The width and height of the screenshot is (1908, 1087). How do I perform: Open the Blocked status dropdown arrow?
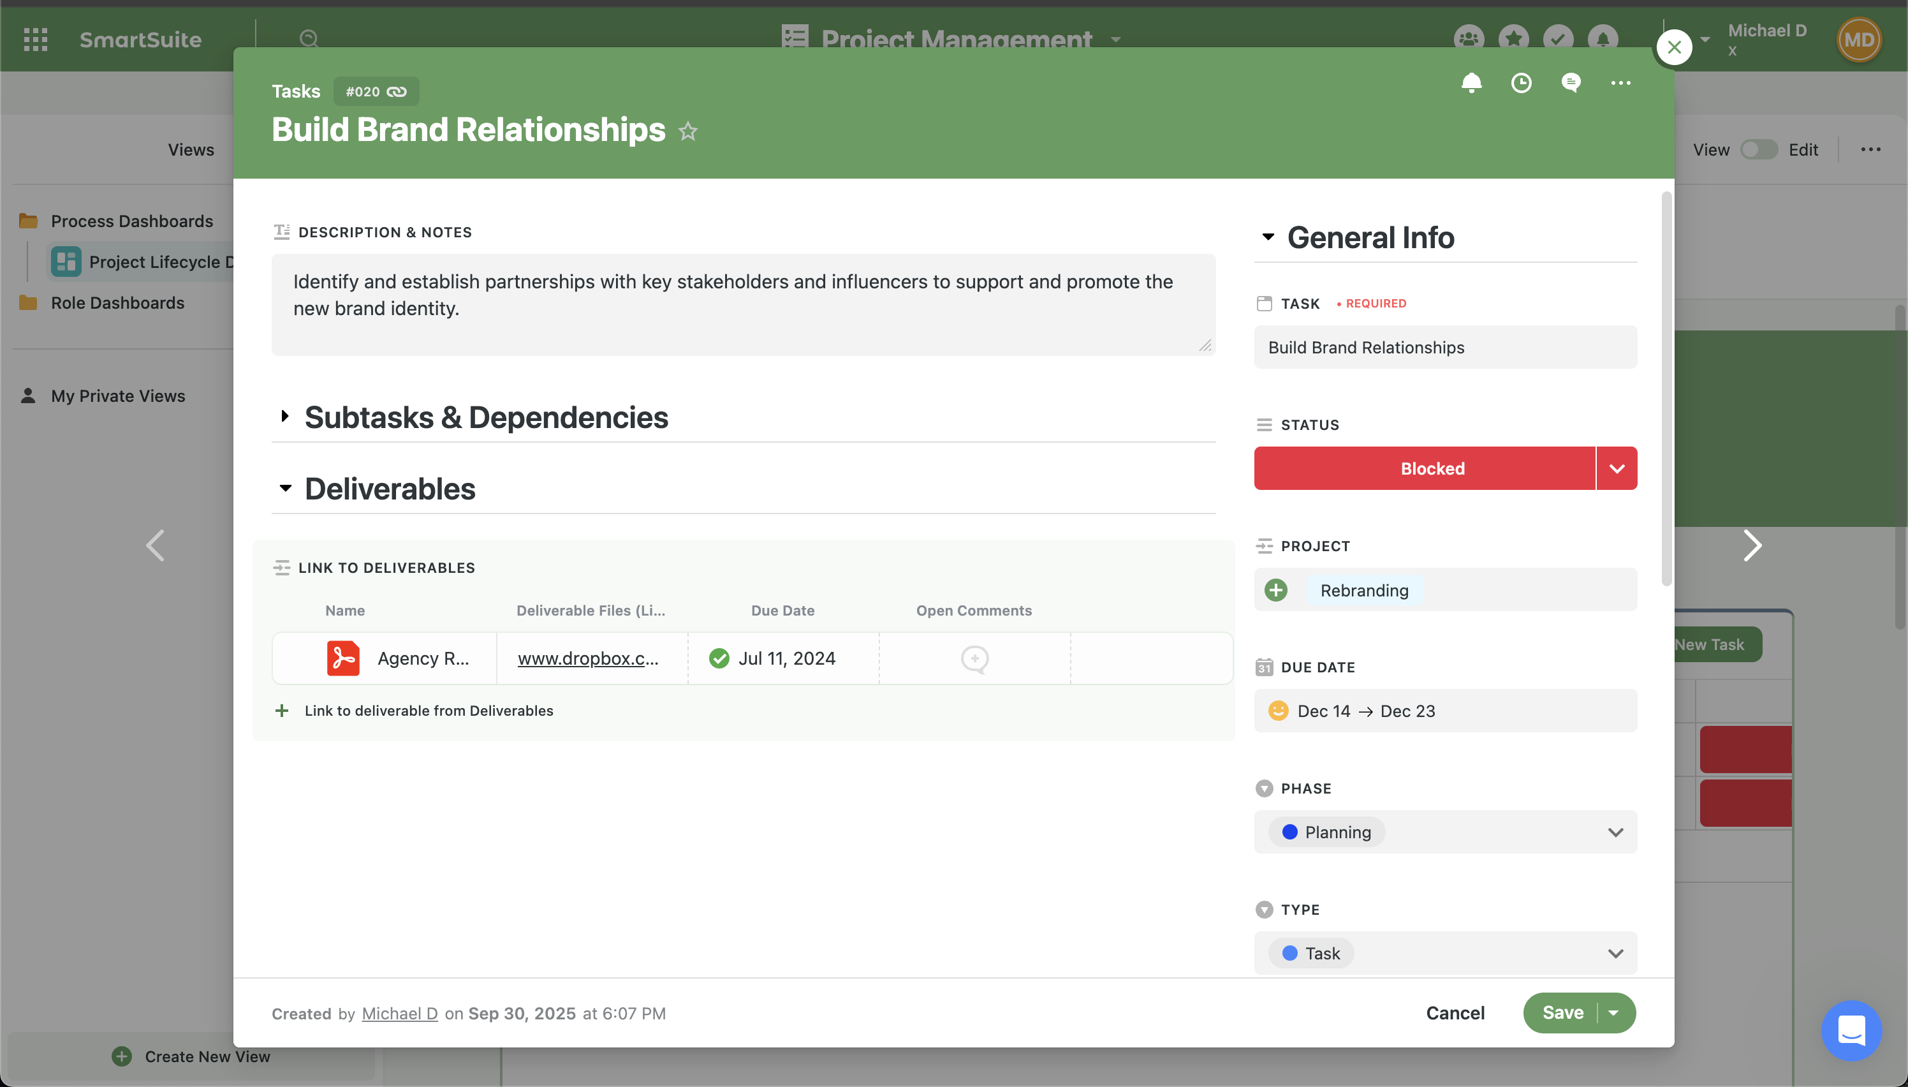1616,468
